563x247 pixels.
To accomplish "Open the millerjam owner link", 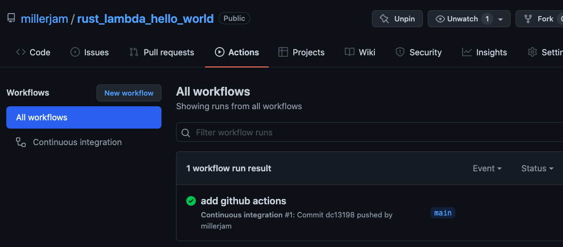I will (45, 19).
